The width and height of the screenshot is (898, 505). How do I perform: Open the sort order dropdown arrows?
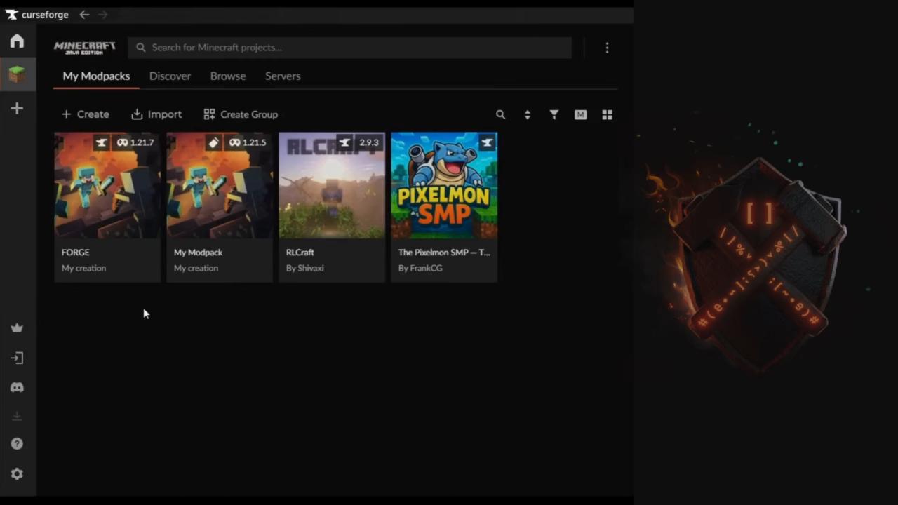527,114
